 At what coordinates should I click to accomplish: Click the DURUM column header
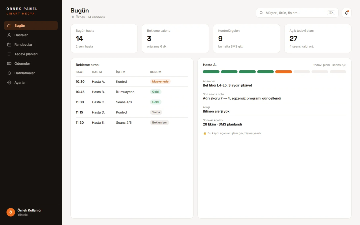(155, 72)
